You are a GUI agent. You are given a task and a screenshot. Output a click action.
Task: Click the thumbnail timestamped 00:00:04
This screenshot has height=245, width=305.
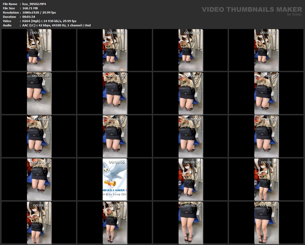coord(39,50)
